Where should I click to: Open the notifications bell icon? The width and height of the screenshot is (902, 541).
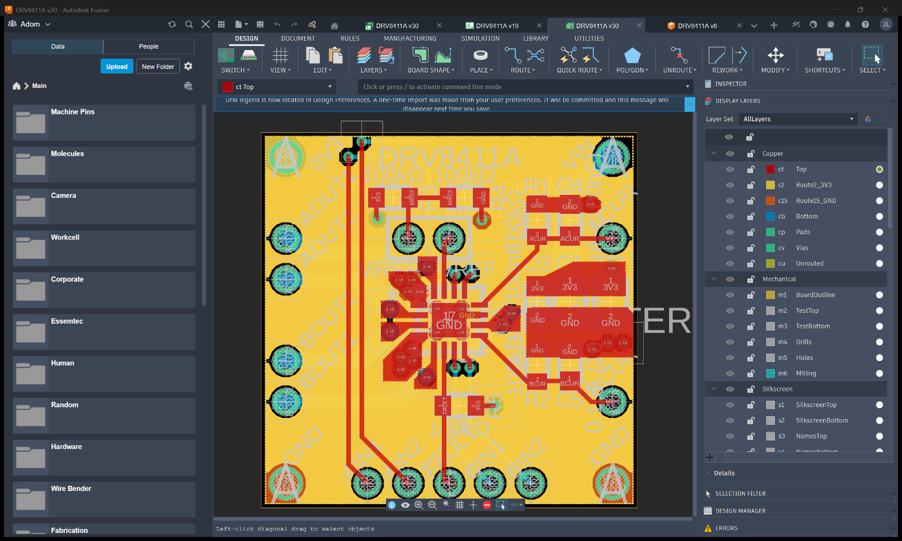847,24
